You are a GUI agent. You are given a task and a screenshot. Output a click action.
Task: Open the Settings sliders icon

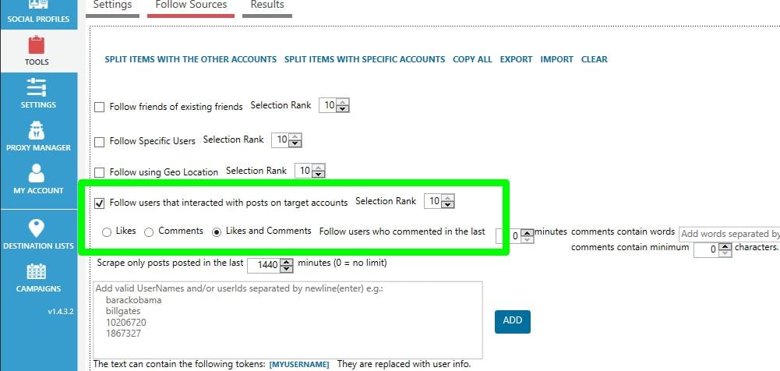coord(37,87)
